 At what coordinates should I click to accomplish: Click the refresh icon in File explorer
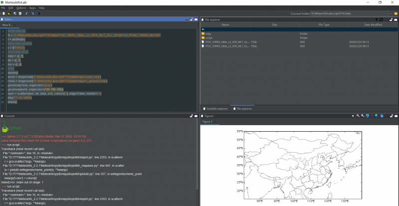click(381, 19)
